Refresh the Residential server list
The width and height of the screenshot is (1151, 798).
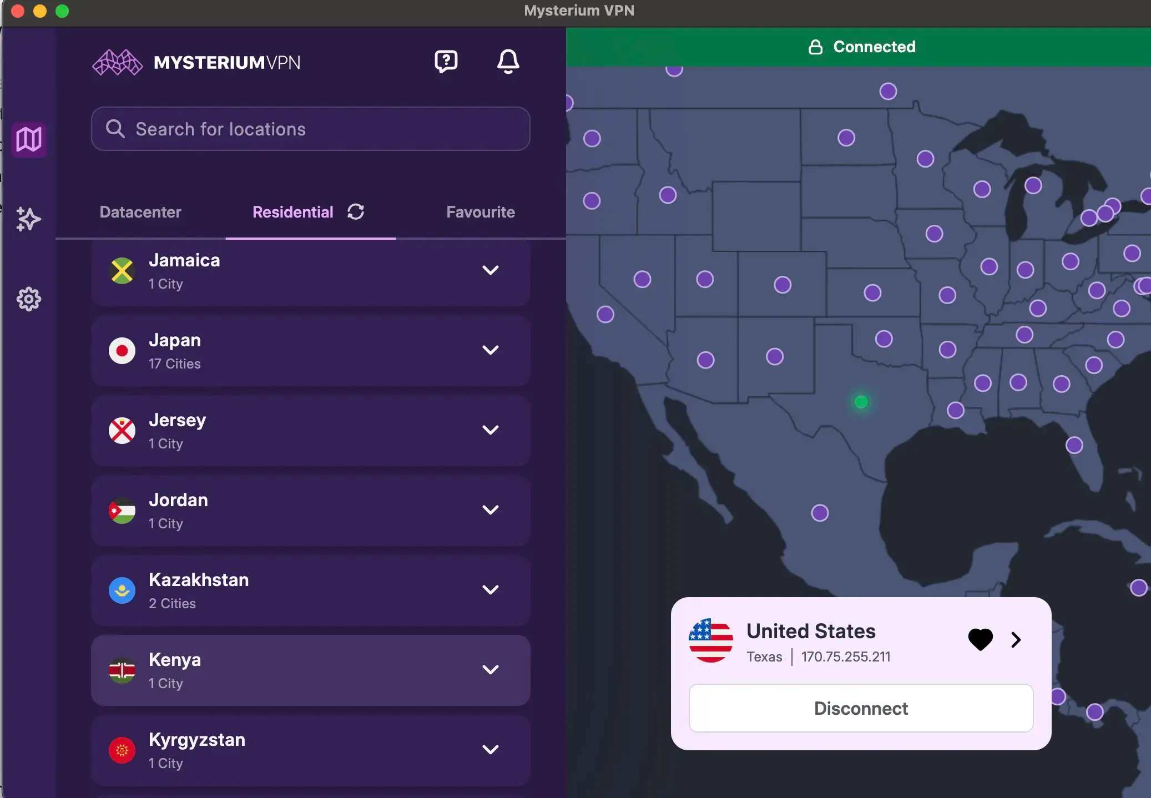pyautogui.click(x=356, y=211)
